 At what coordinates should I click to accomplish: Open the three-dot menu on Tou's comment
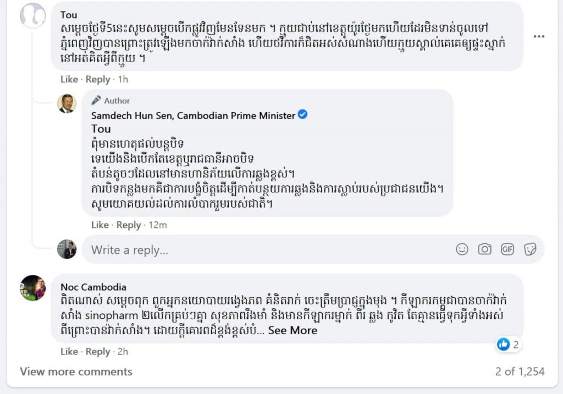(539, 36)
